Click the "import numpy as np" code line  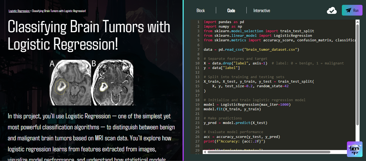click(223, 26)
